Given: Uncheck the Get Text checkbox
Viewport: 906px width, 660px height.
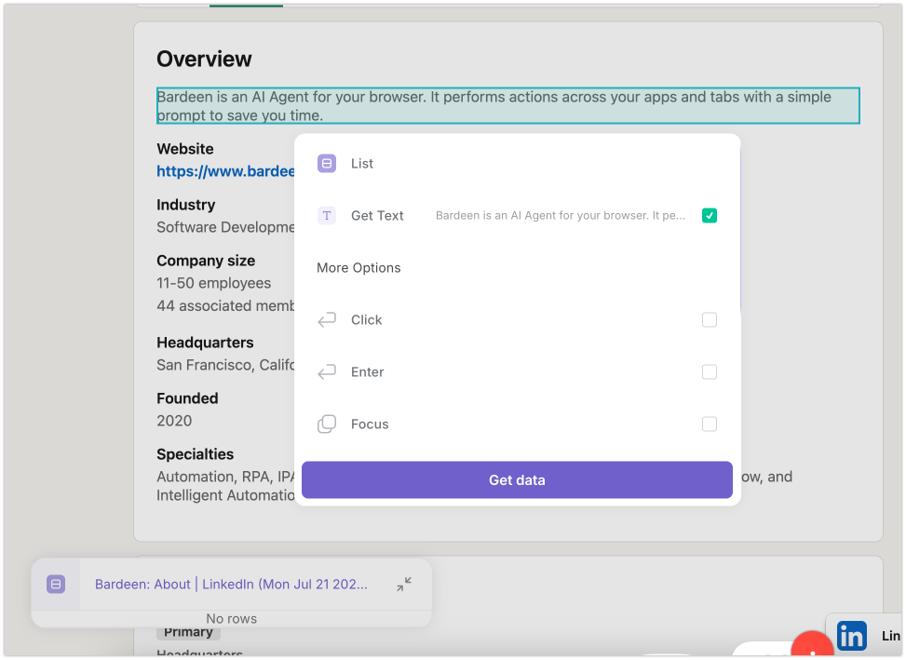Looking at the screenshot, I should point(709,215).
